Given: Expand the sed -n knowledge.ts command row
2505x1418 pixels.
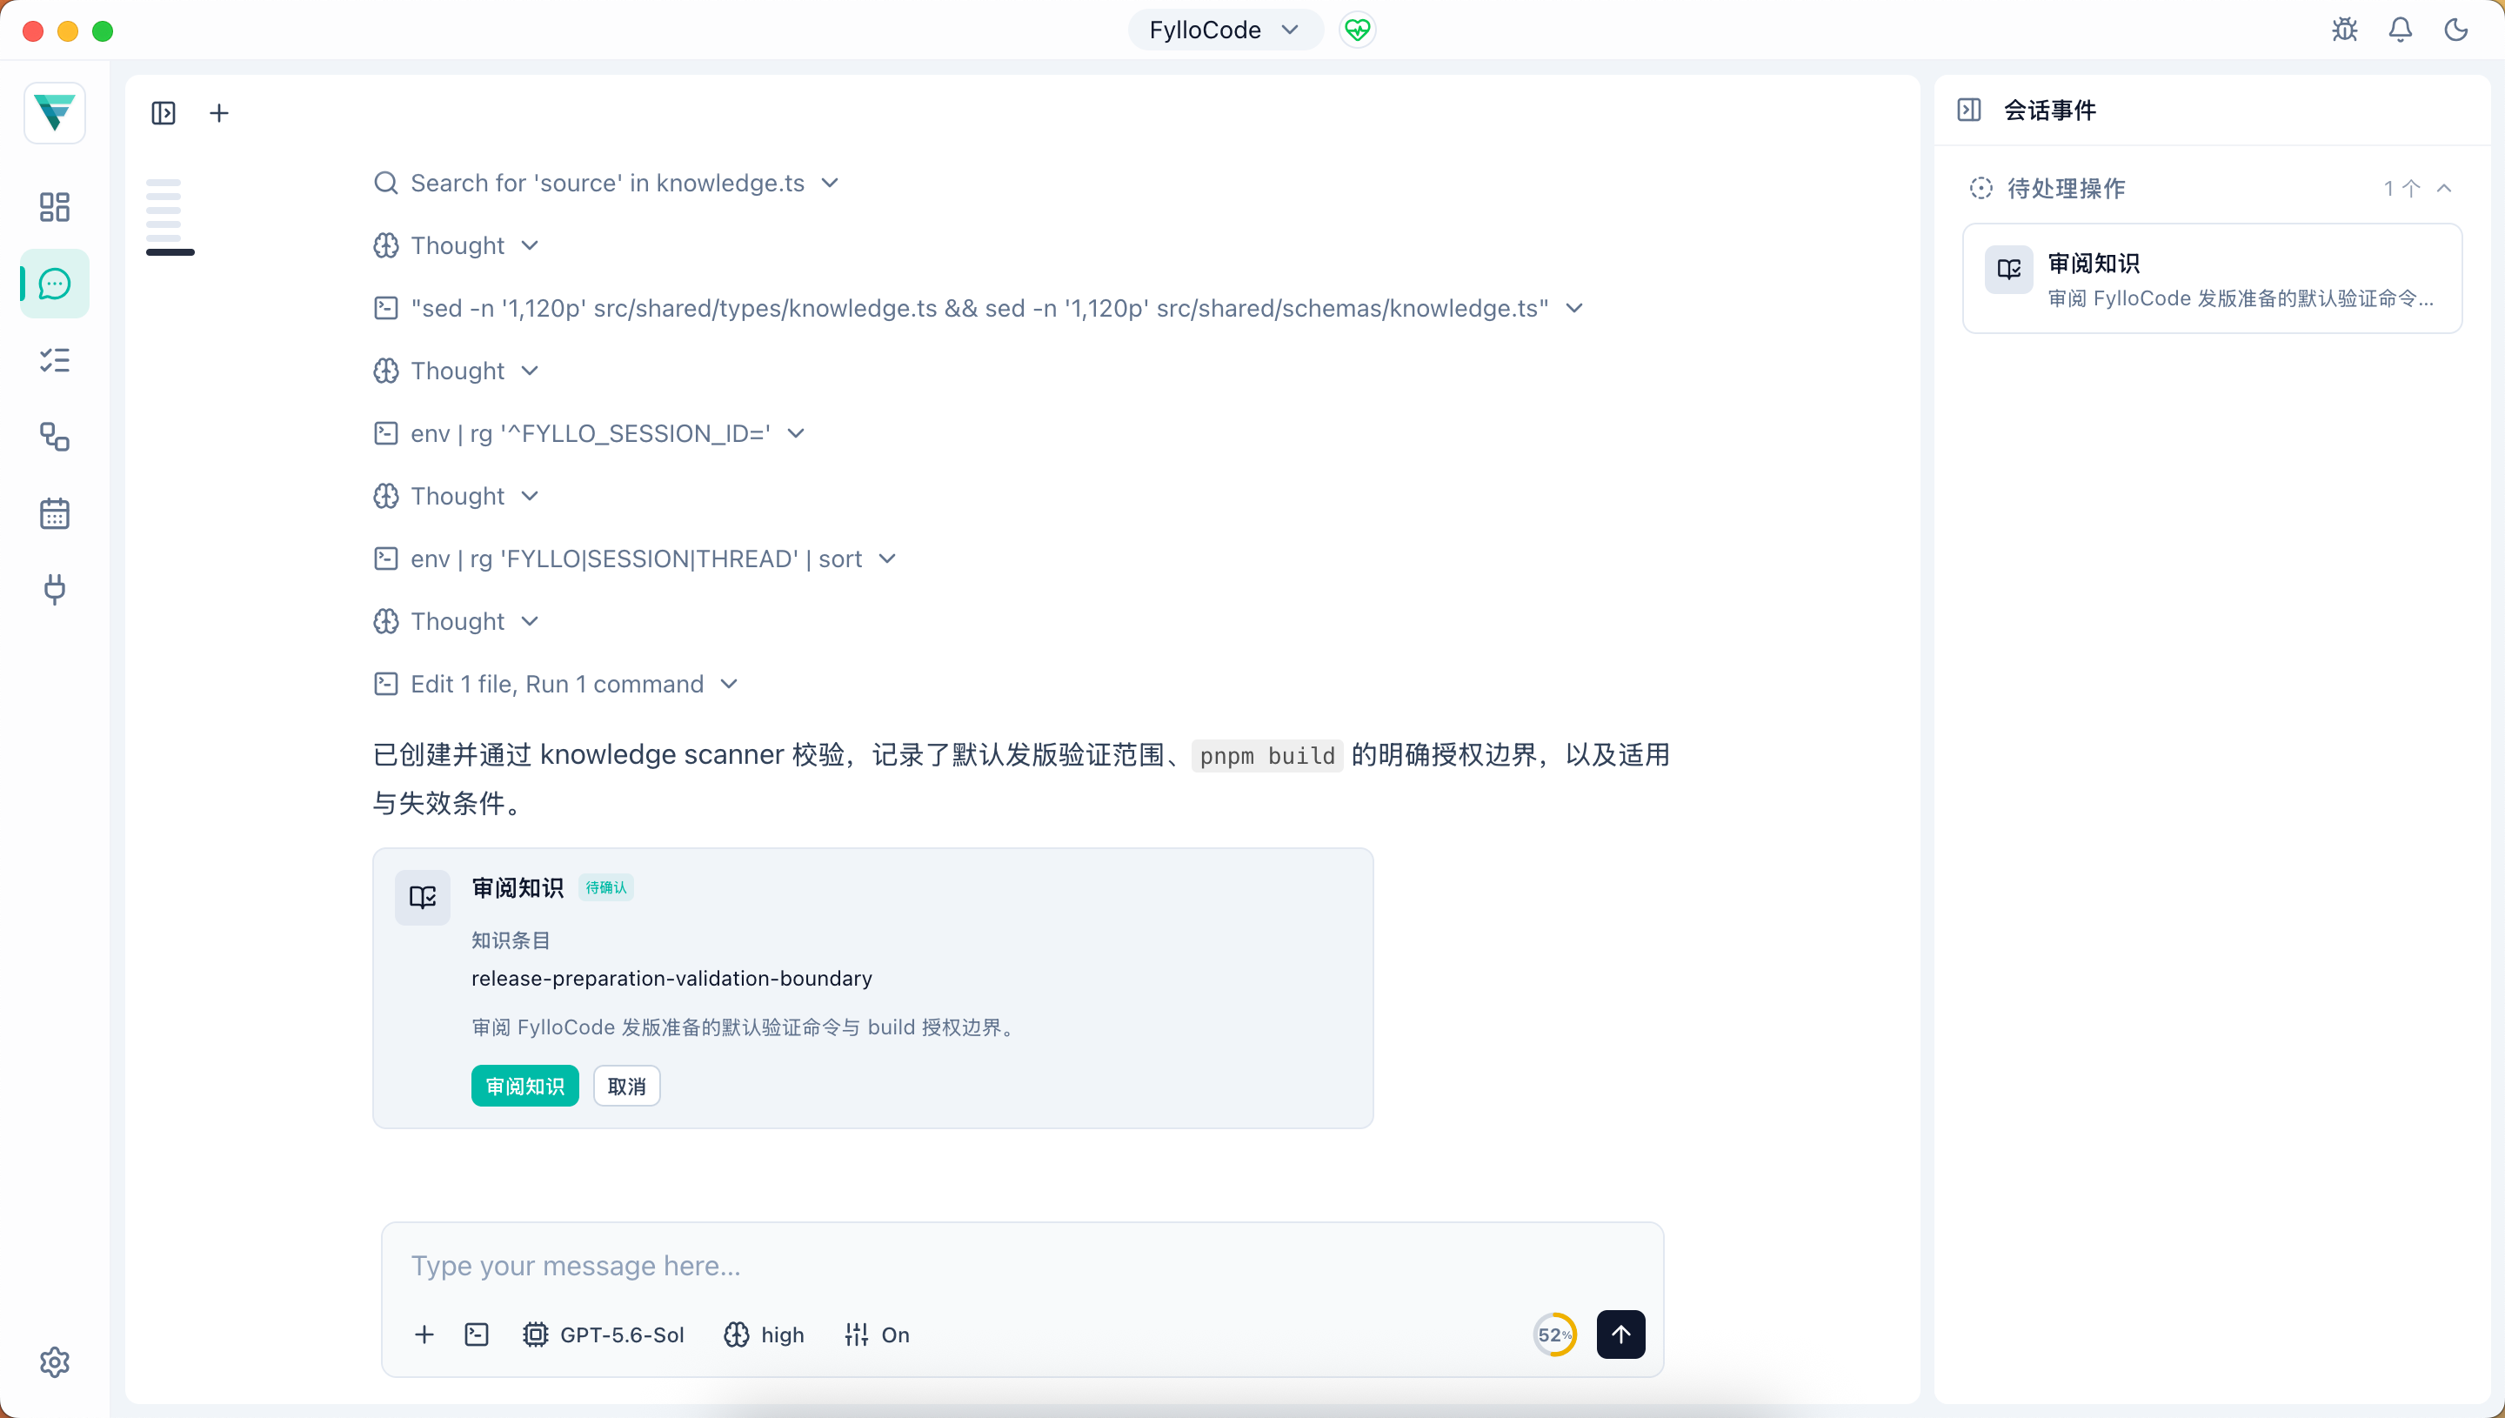Looking at the screenshot, I should coord(979,308).
